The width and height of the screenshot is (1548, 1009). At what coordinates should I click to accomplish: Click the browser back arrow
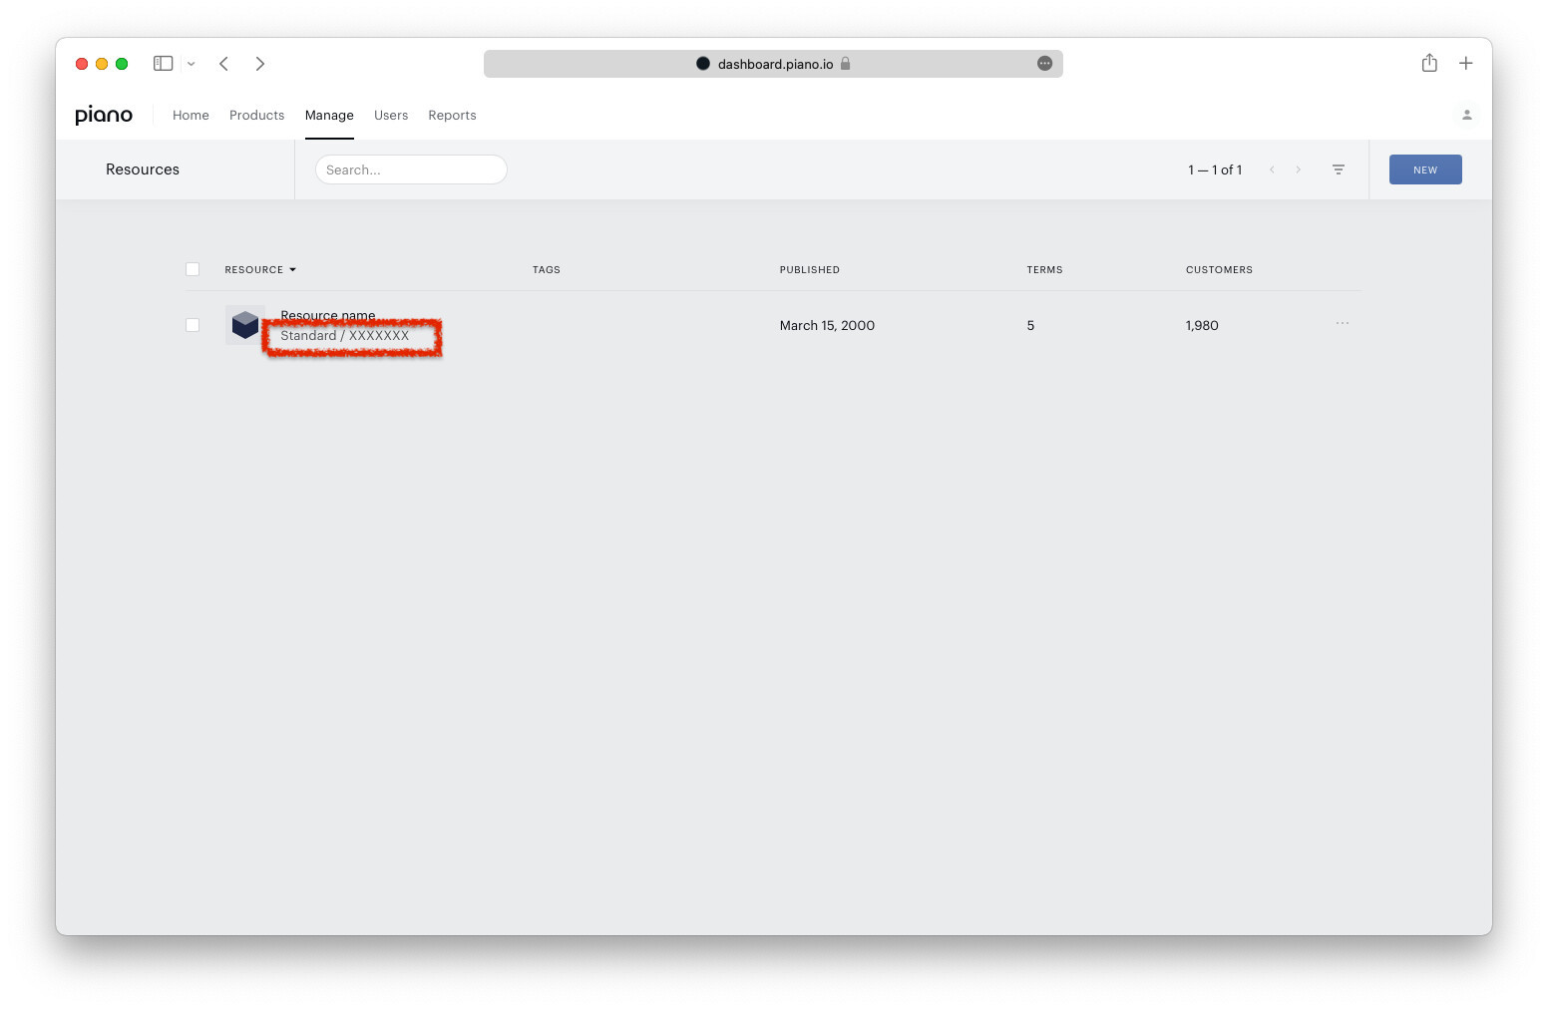click(x=223, y=63)
